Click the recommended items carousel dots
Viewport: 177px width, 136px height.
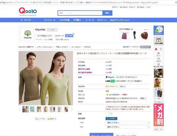147,30
